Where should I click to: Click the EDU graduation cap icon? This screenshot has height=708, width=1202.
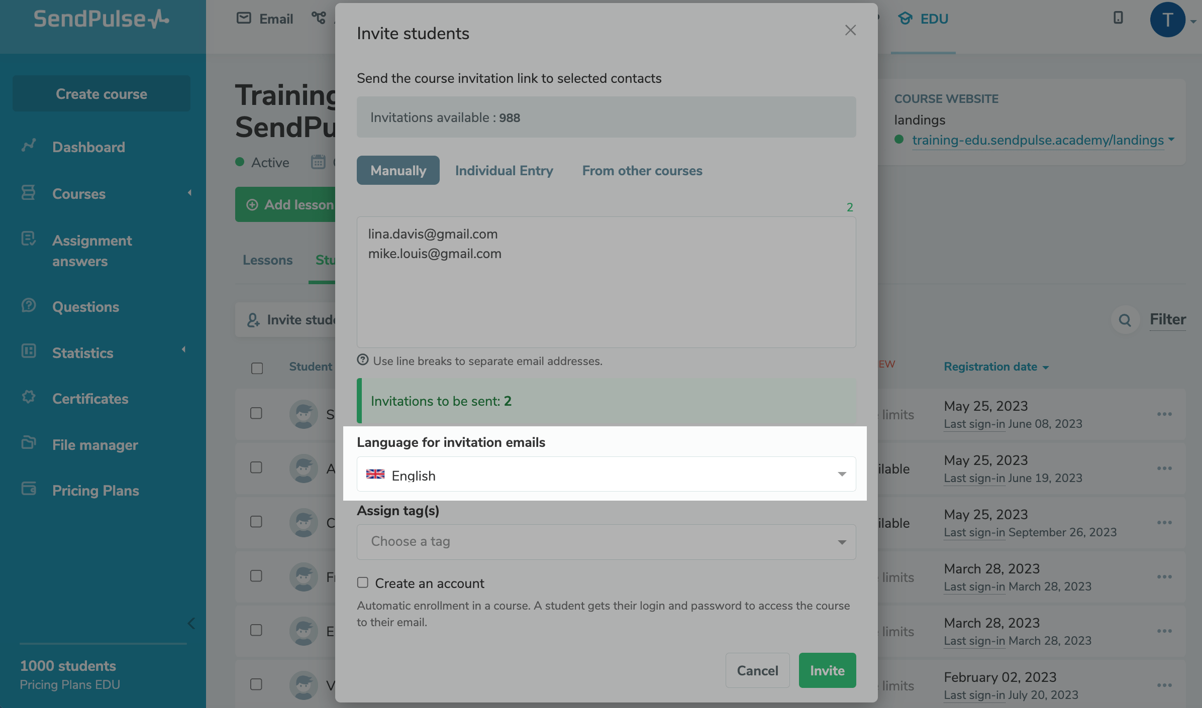point(905,19)
